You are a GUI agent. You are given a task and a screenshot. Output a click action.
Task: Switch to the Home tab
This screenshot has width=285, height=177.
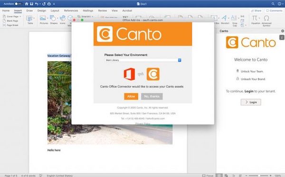(6, 11)
